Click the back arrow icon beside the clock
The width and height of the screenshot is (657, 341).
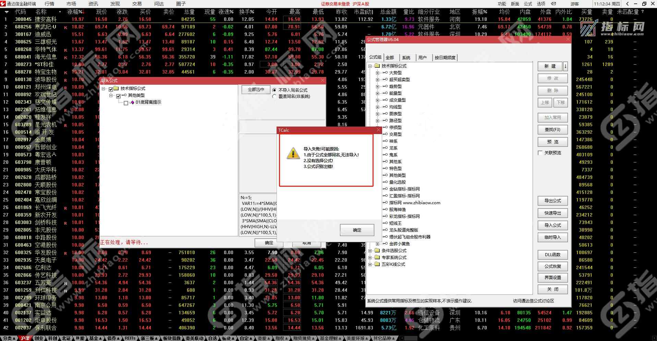pyautogui.click(x=628, y=4)
